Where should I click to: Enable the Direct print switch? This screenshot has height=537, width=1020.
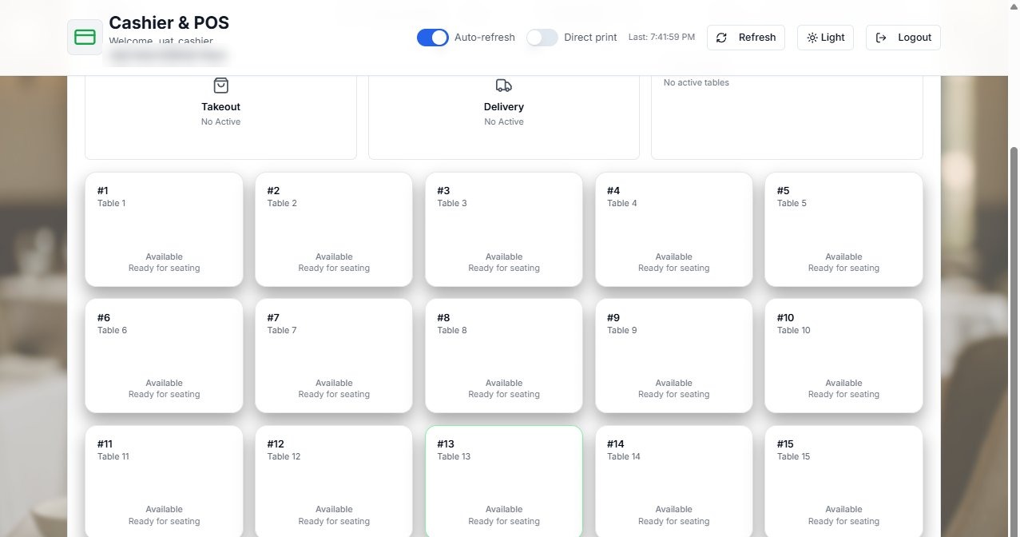point(542,38)
